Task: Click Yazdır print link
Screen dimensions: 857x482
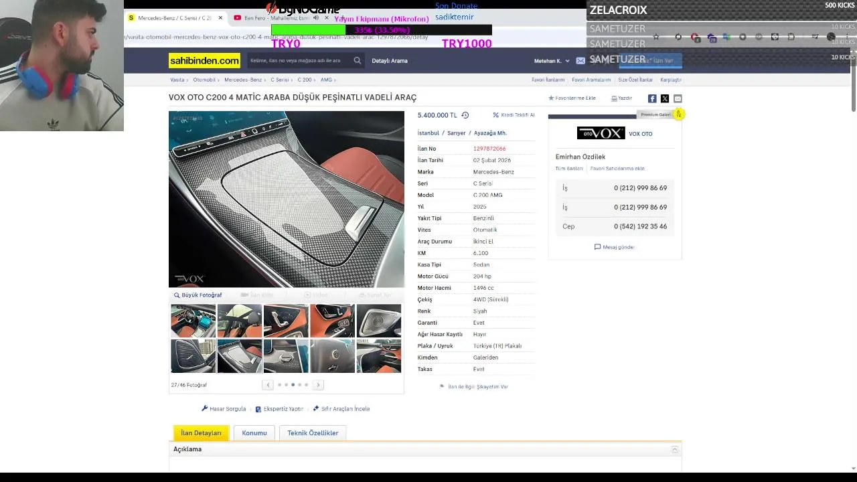Action: click(x=622, y=98)
